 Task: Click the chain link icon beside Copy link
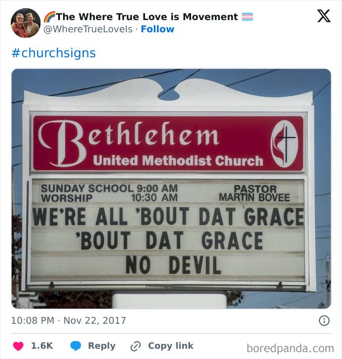click(135, 346)
